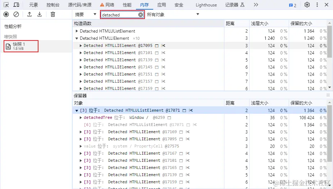Reveal @17095 constructor row in new window

[x=157, y=46]
